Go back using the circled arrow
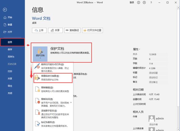The image size is (180, 131). pyautogui.click(x=5, y=10)
